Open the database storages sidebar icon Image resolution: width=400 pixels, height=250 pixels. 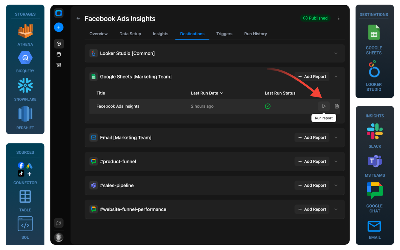point(59,54)
